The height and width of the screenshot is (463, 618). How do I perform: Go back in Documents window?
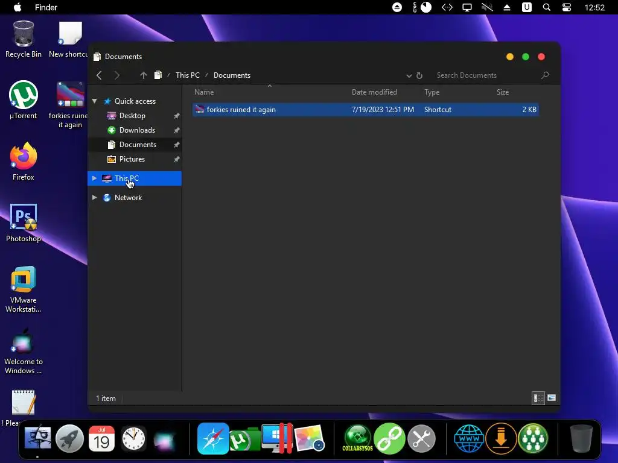[x=100, y=75]
